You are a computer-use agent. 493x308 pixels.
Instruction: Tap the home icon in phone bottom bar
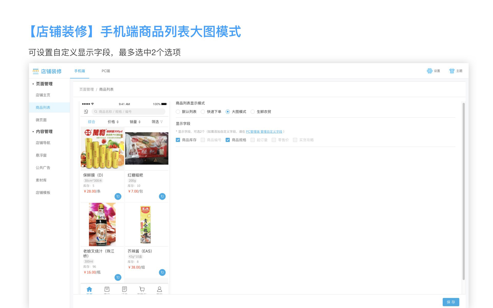(89, 289)
